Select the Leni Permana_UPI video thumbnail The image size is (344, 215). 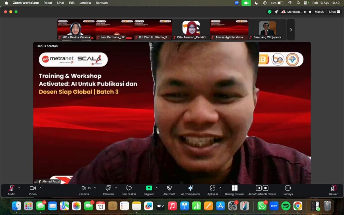(115, 30)
